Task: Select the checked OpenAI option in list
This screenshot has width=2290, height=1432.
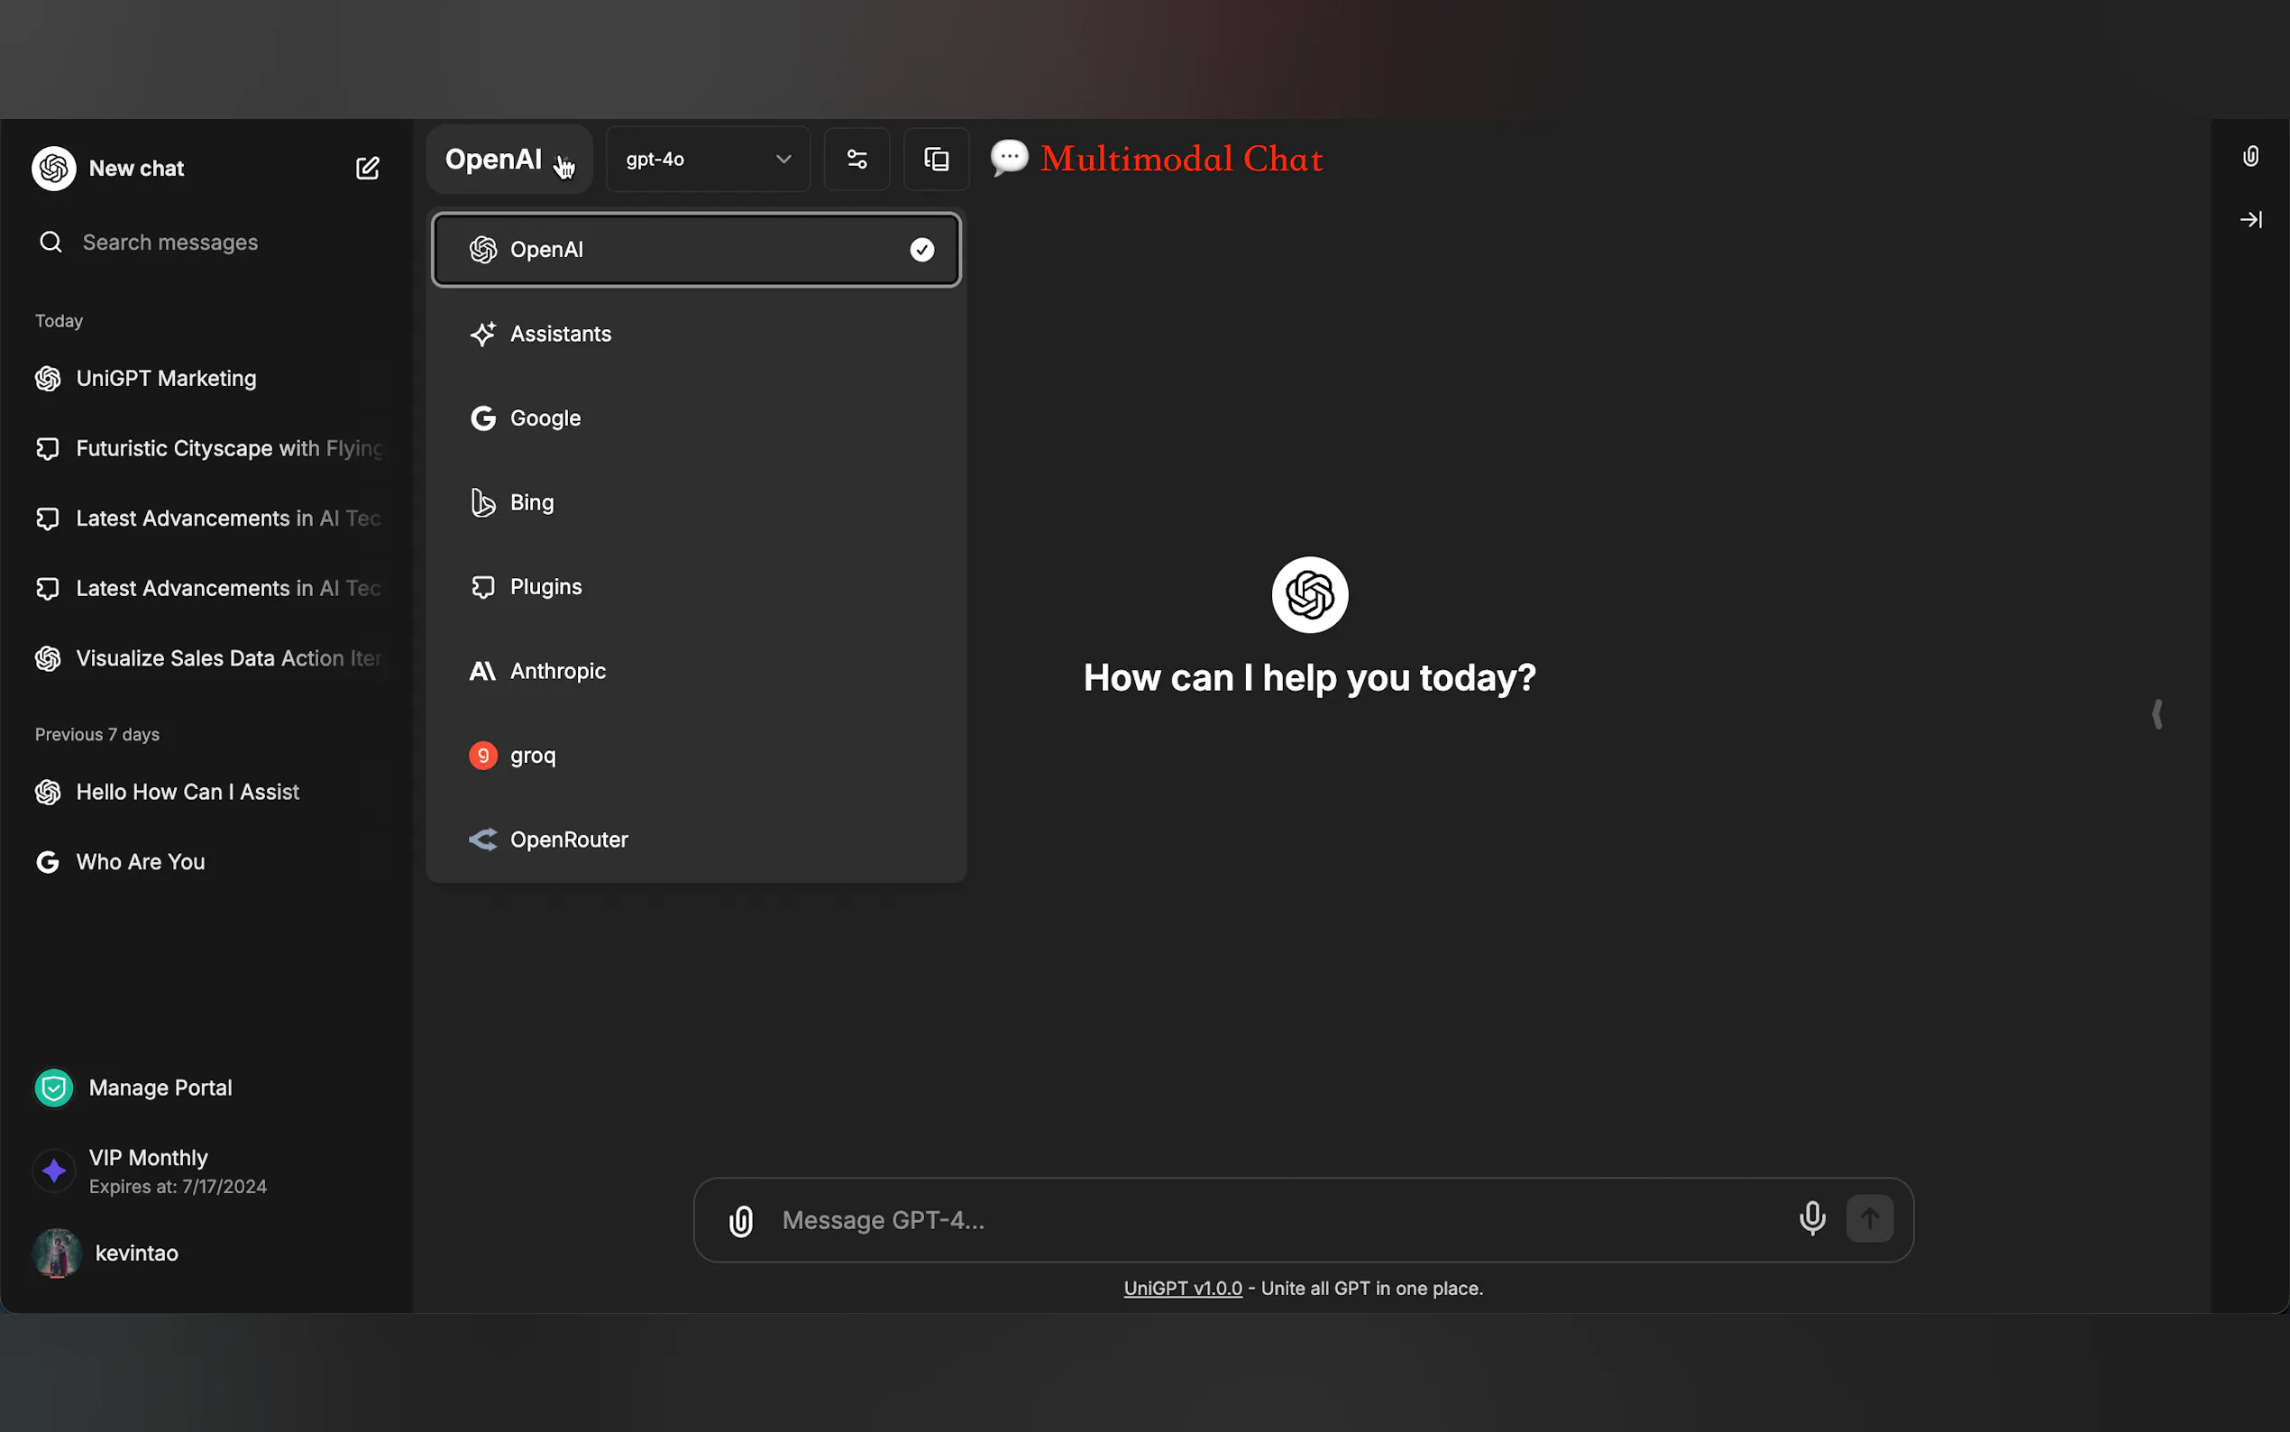Action: click(x=696, y=250)
